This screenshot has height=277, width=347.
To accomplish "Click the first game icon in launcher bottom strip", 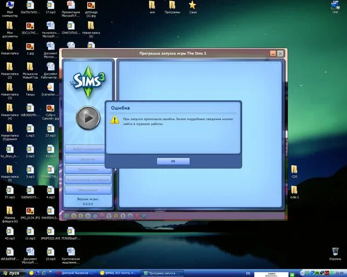I will tap(67, 216).
